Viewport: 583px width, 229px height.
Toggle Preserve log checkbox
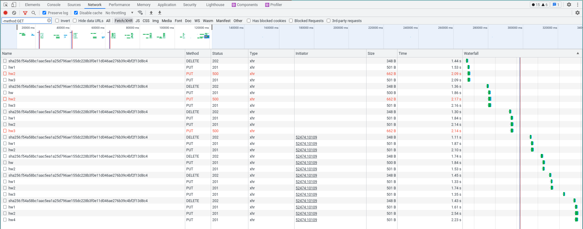[x=44, y=13]
